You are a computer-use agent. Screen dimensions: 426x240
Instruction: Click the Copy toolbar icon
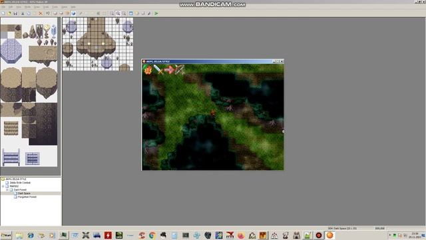28,13
